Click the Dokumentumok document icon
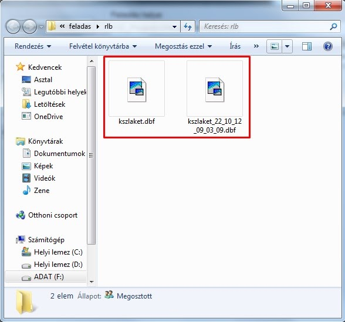Screen dimensions: 345x322 click(x=26, y=153)
